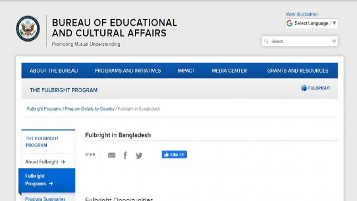Image resolution: width=357 pixels, height=201 pixels.
Task: Open the Impact menu item
Action: (x=186, y=71)
